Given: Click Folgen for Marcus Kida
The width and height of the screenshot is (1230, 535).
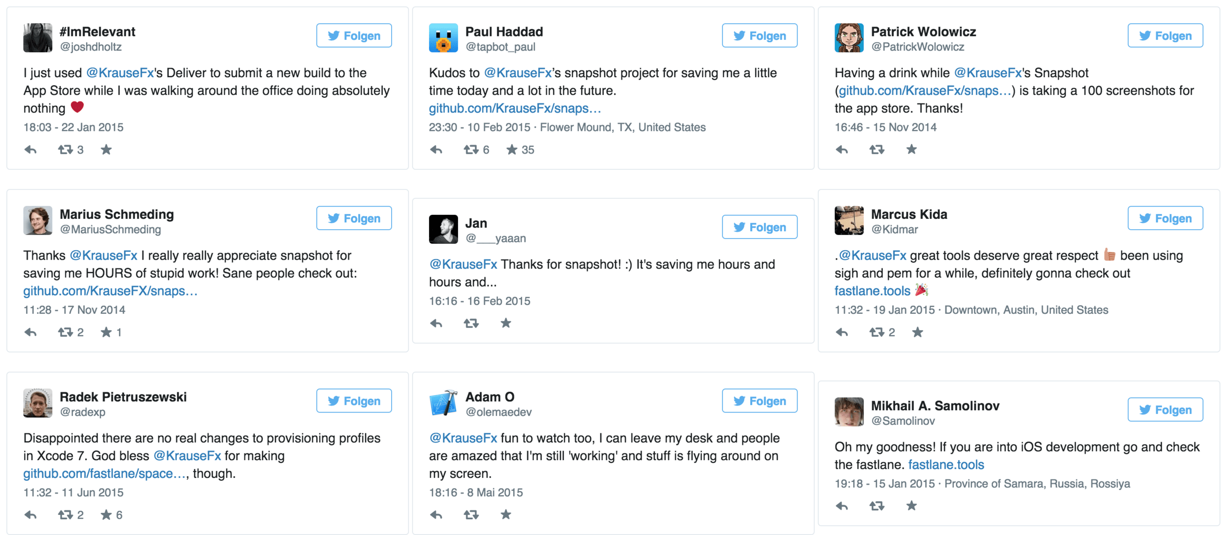Looking at the screenshot, I should (x=1166, y=218).
